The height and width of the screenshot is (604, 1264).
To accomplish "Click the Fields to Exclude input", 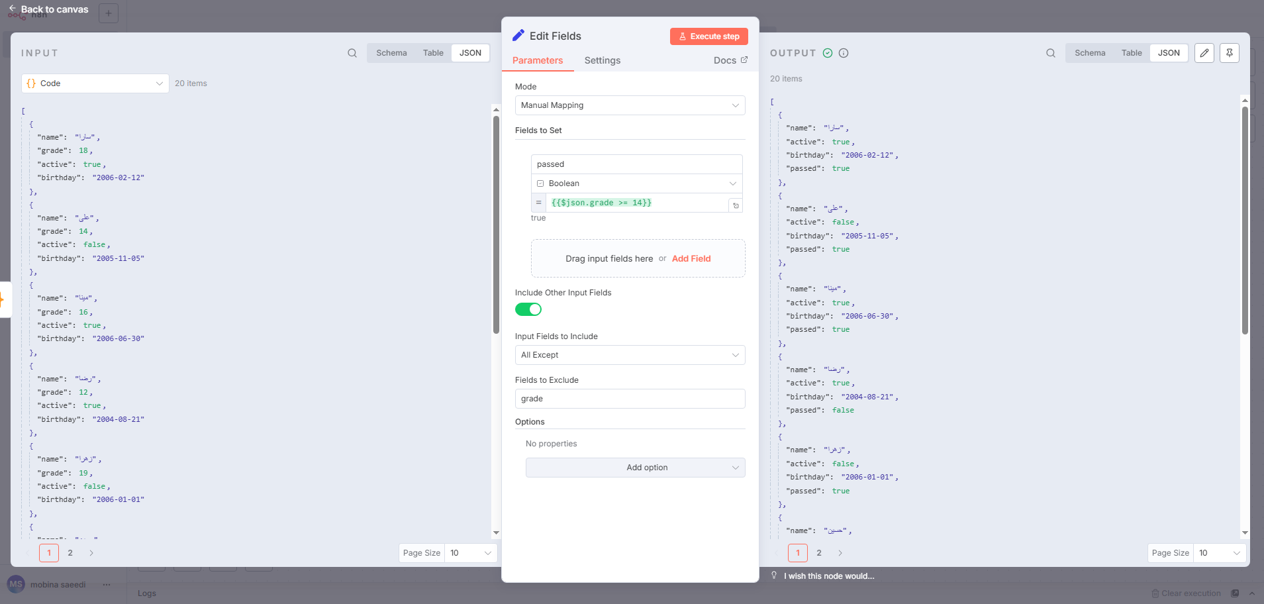I will (x=630, y=399).
